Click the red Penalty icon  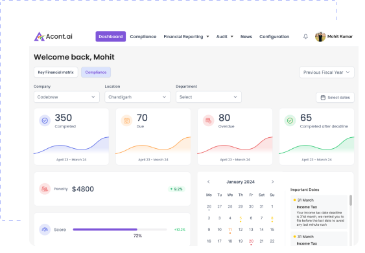pos(45,189)
